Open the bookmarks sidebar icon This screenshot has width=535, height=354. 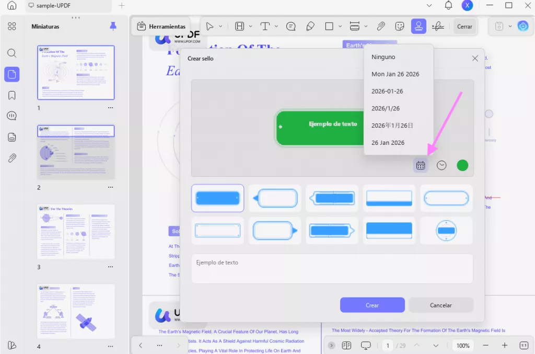(11, 95)
